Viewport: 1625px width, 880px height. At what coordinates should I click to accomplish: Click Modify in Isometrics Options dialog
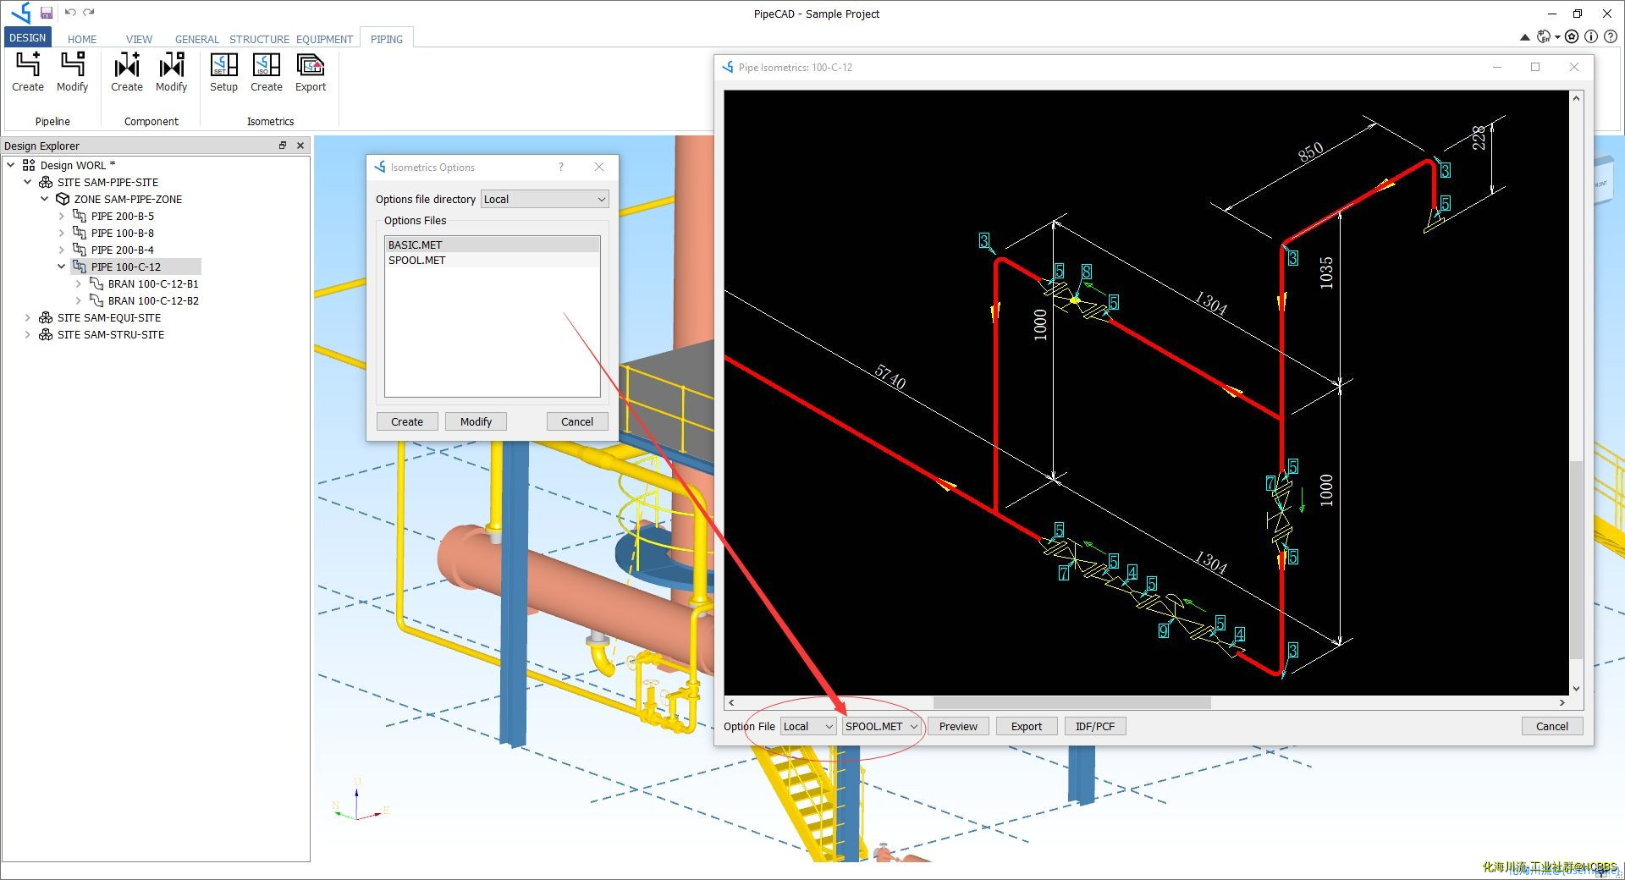point(476,421)
